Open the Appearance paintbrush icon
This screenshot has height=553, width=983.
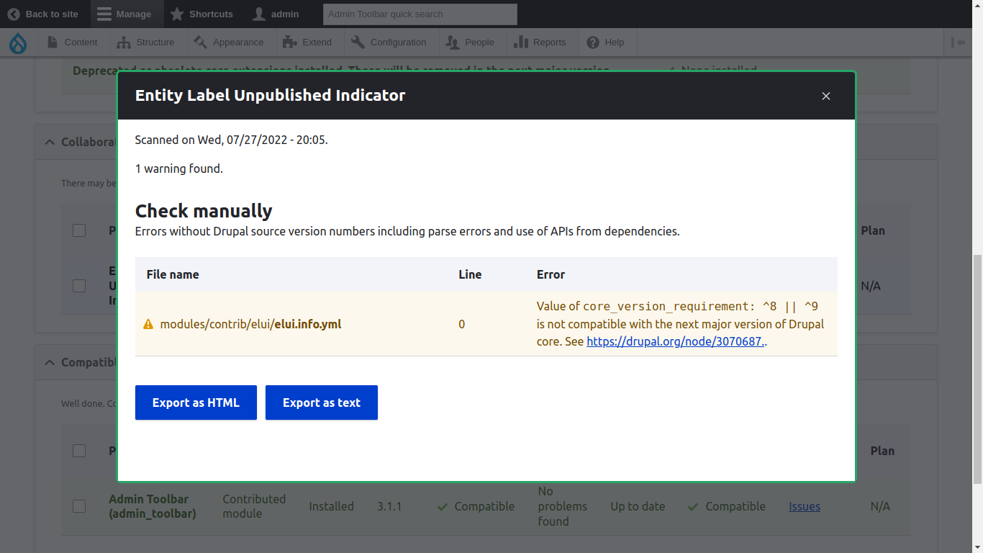tap(199, 42)
